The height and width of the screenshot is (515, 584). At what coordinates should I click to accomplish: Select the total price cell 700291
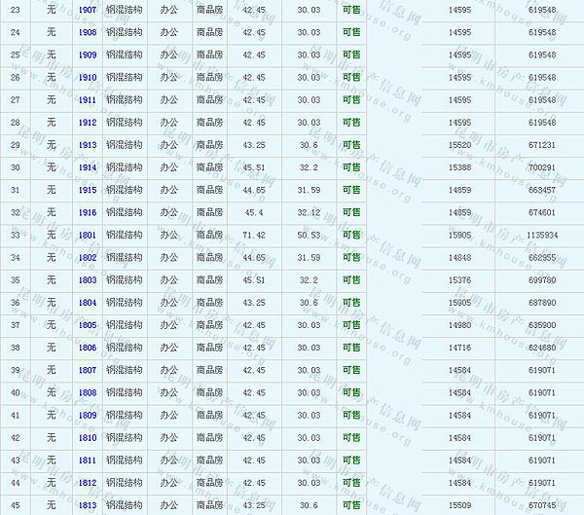pos(542,167)
